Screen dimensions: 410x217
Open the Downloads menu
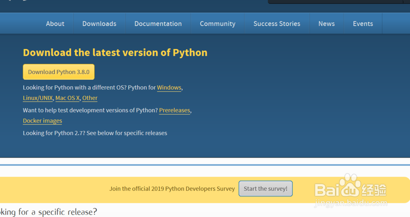(x=99, y=24)
